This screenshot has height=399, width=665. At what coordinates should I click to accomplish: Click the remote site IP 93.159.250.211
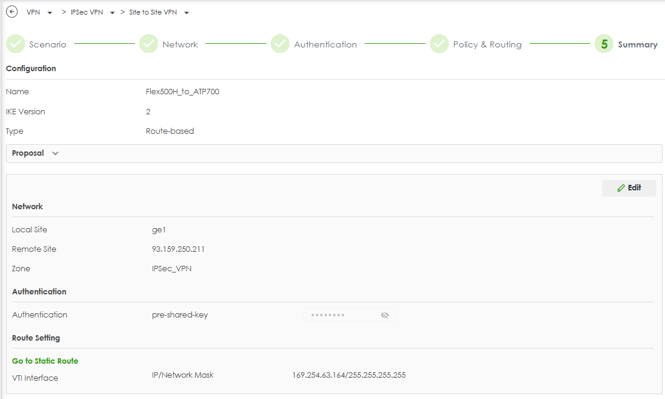point(179,249)
